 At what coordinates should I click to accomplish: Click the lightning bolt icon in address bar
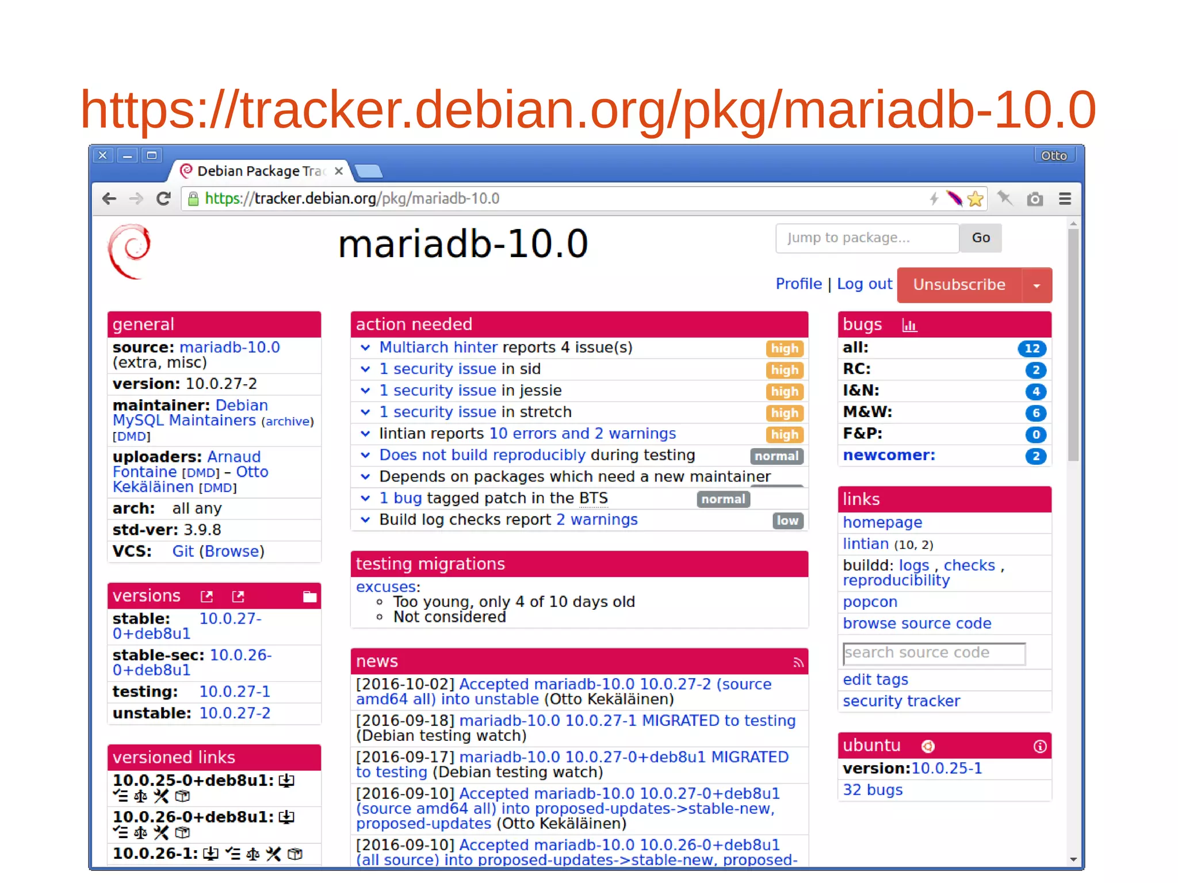[934, 199]
